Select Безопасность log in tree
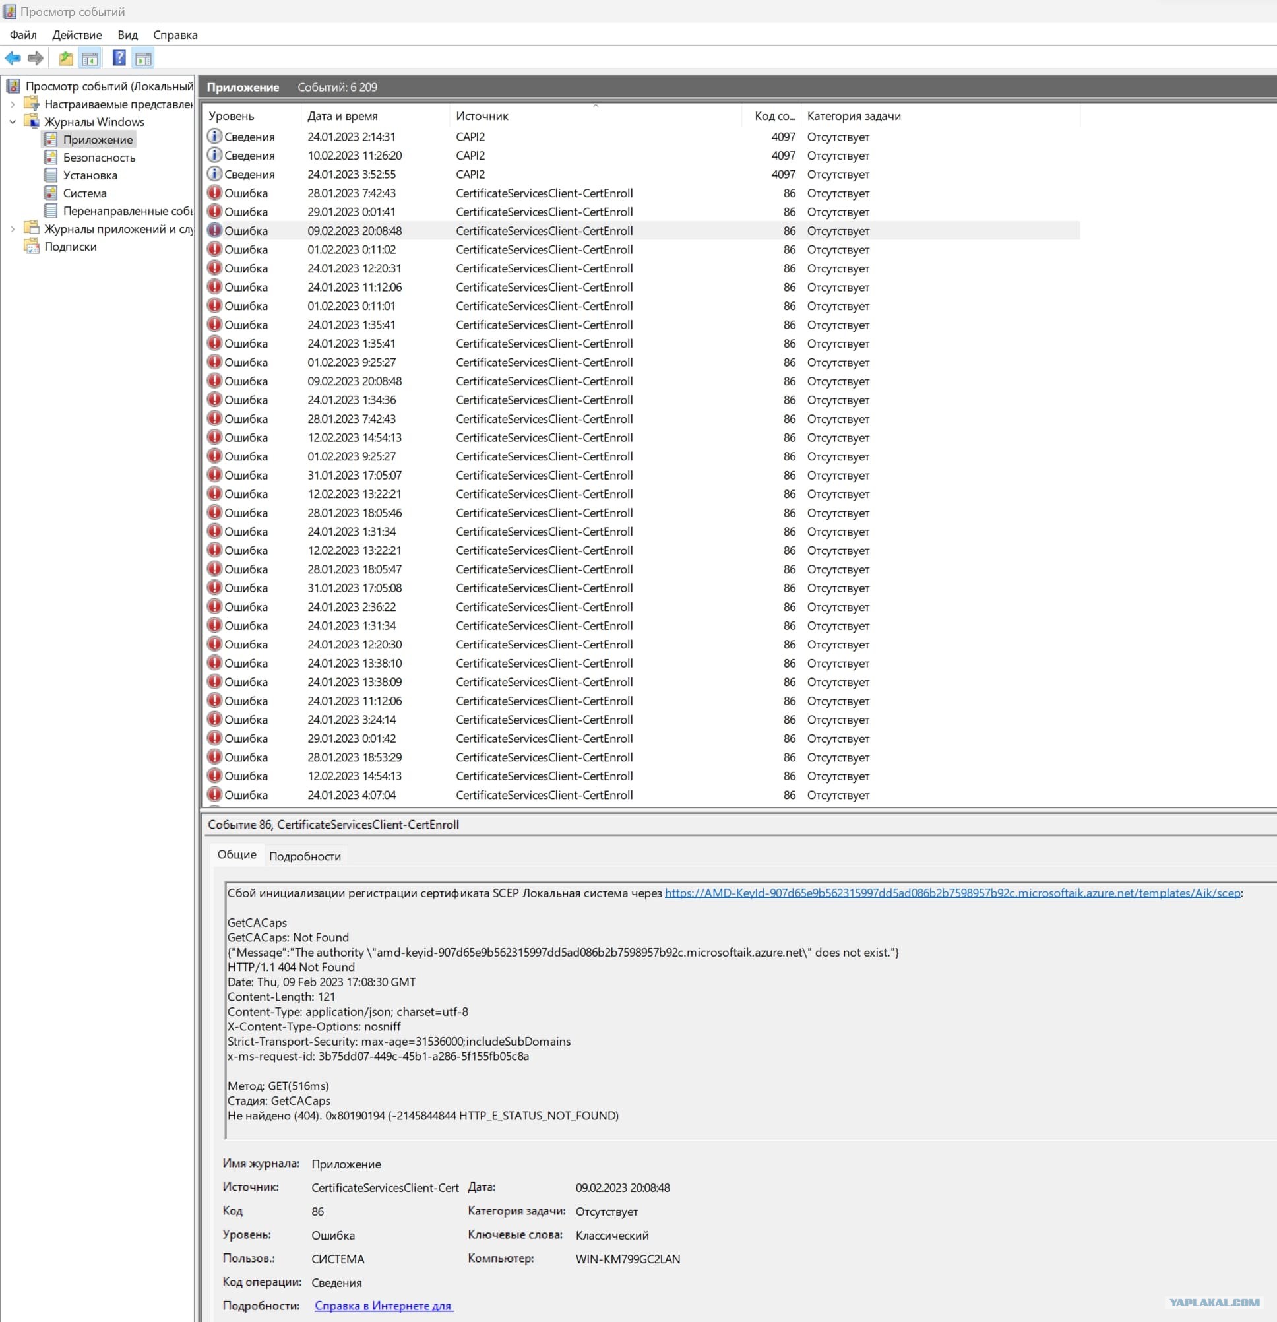This screenshot has width=1277, height=1322. pos(99,157)
